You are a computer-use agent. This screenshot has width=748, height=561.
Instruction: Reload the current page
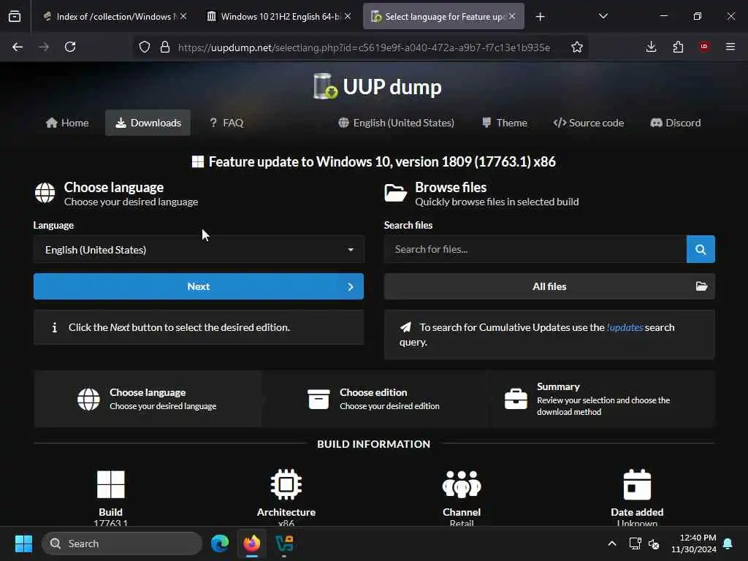click(70, 47)
